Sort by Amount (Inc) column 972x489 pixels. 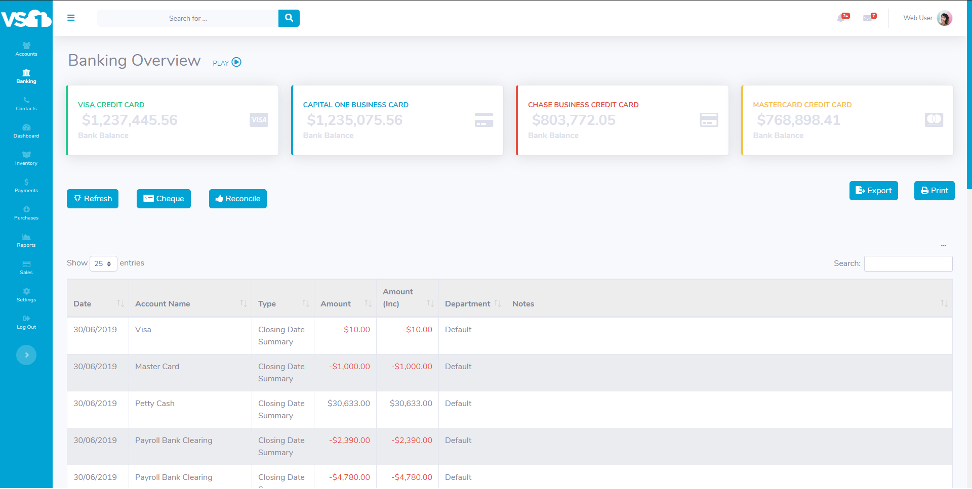point(408,298)
